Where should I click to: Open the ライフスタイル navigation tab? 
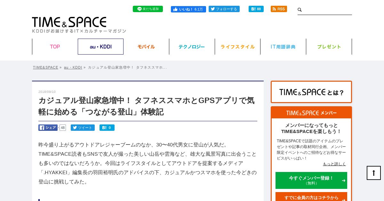(x=237, y=47)
